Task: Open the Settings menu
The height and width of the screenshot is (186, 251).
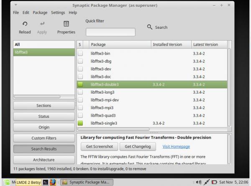Action: pos(58,13)
